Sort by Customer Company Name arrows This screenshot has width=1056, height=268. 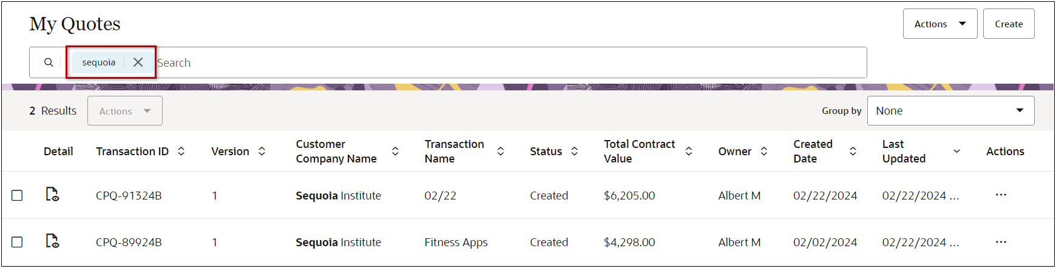(x=395, y=152)
